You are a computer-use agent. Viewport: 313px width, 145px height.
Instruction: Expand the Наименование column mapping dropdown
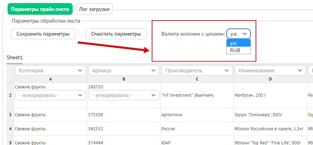[270, 71]
